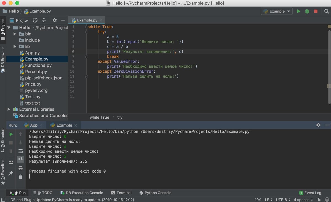Screen dimensions: 331x202
Task: Open the Event Log
Action: pyautogui.click(x=310, y=193)
